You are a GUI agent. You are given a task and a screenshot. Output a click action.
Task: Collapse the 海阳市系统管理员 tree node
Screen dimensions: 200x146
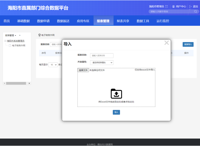pos(5,41)
